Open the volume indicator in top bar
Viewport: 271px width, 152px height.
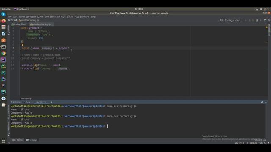[x=261, y=9]
